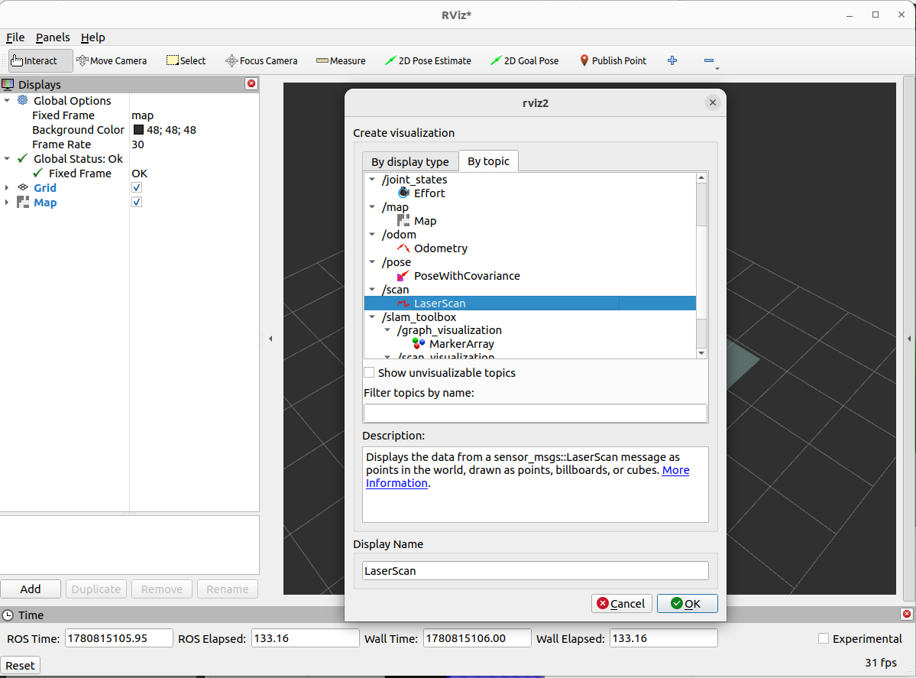Close the Displays panel with red X
The width and height of the screenshot is (916, 678).
click(251, 83)
